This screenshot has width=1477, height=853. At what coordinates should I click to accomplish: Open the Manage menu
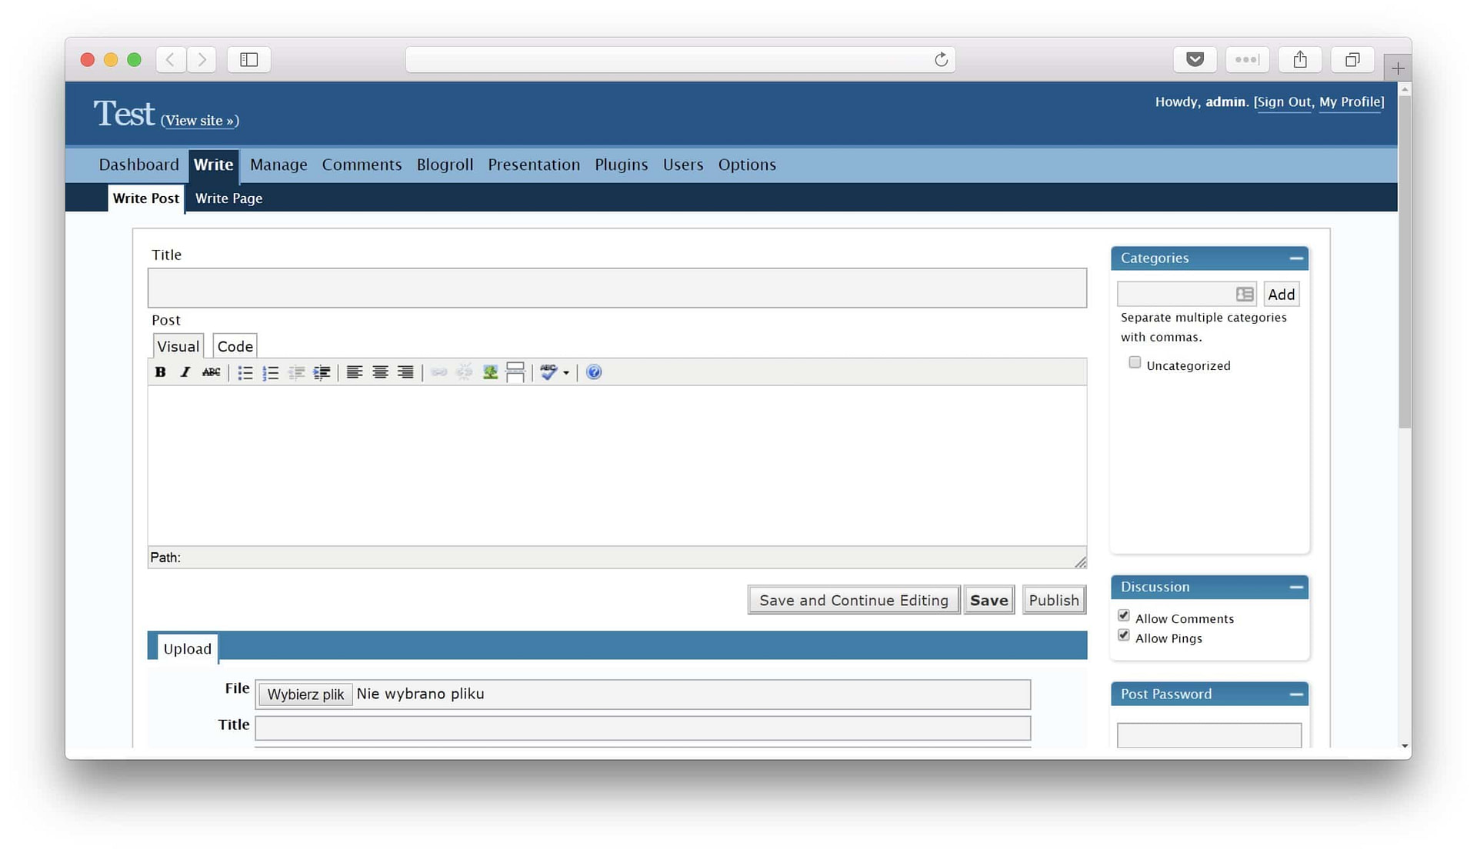[x=278, y=165]
